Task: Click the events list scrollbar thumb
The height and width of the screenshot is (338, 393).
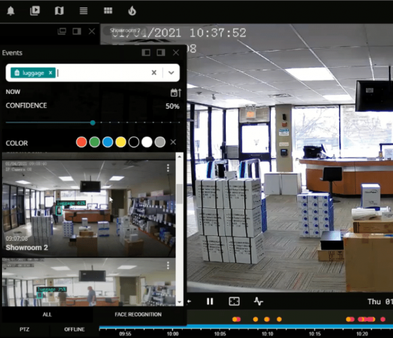Action: click(x=179, y=194)
